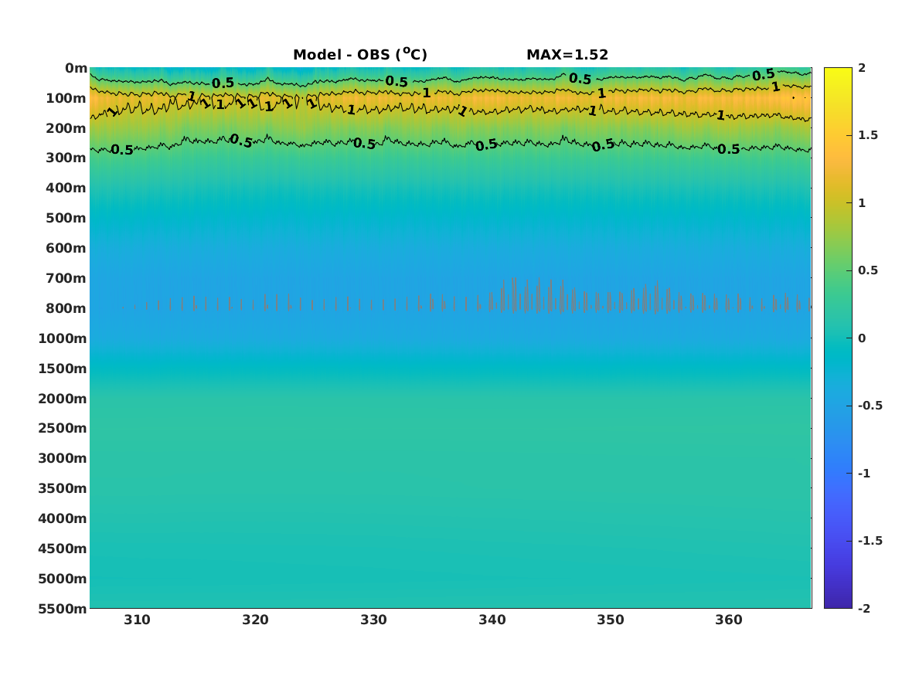Screen dimensions: 902x676
Task: Click the vertical temperature colorbar
Action: click(838, 338)
